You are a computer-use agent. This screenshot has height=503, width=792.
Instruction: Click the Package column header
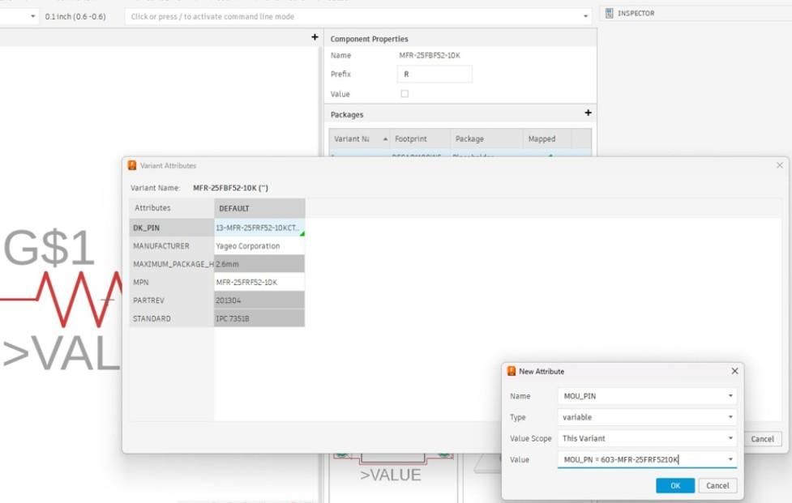[x=486, y=139]
